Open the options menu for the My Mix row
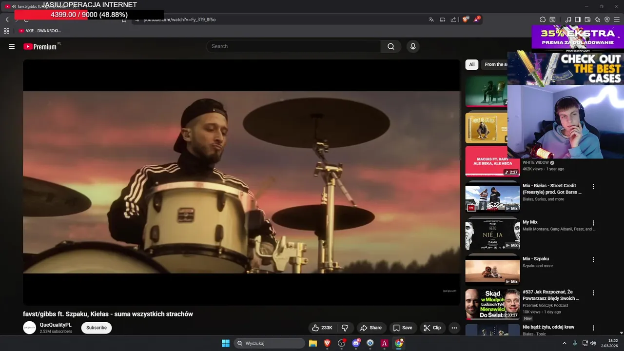The width and height of the screenshot is (624, 351). [593, 223]
